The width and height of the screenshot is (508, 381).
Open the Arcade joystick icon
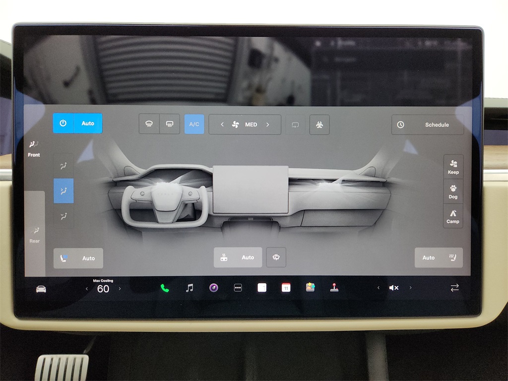(x=334, y=288)
